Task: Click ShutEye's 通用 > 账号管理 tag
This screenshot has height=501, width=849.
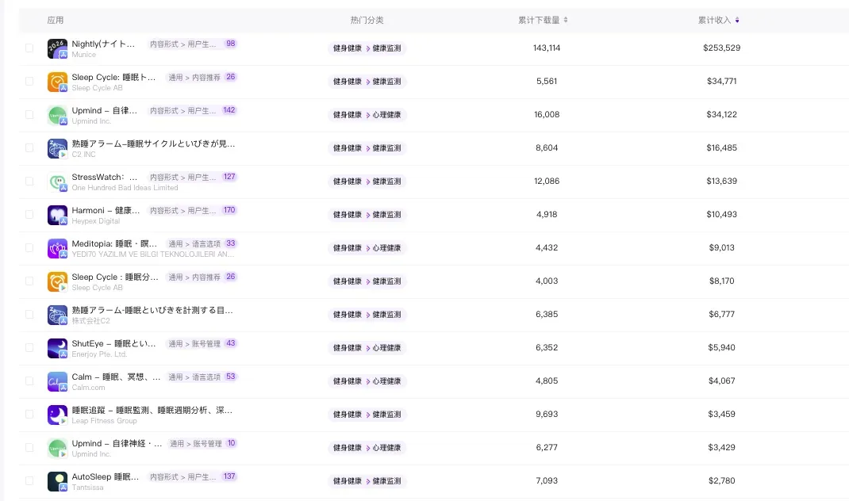Action: point(194,343)
